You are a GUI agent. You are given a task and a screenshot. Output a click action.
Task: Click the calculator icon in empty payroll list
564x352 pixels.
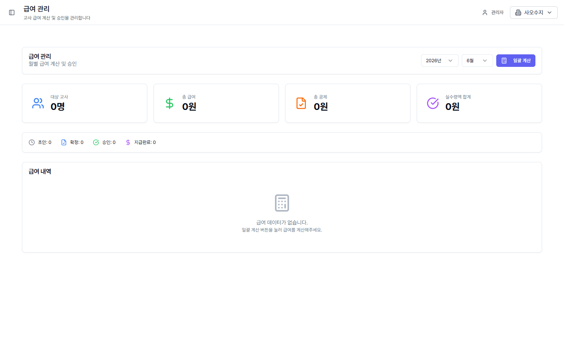(x=282, y=203)
